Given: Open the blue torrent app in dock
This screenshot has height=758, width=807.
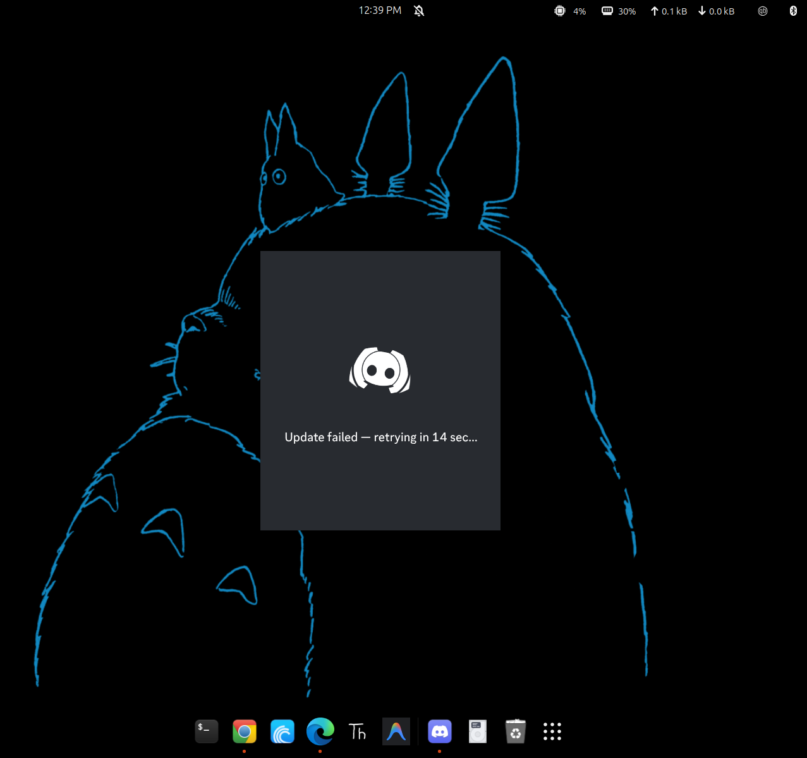Looking at the screenshot, I should tap(282, 731).
